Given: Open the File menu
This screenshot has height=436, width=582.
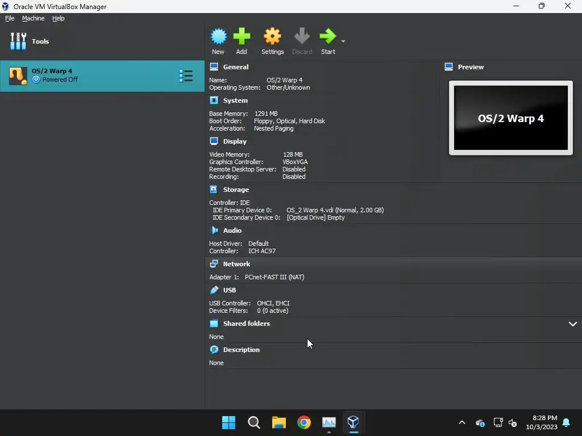Looking at the screenshot, I should click(10, 18).
